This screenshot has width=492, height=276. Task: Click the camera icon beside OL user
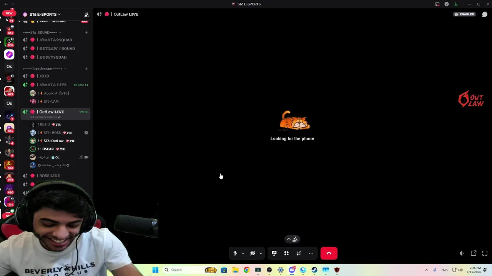pyautogui.click(x=86, y=157)
